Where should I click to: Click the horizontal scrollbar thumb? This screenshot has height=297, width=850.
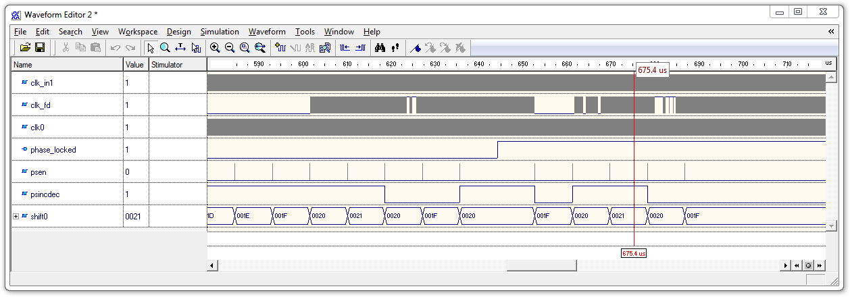tap(542, 265)
